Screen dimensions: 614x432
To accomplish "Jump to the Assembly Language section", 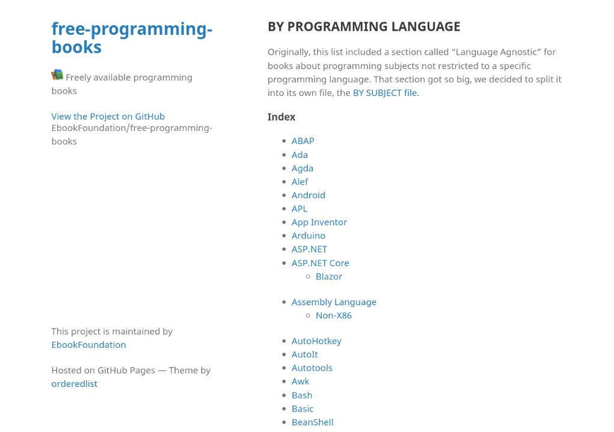I will pos(334,302).
